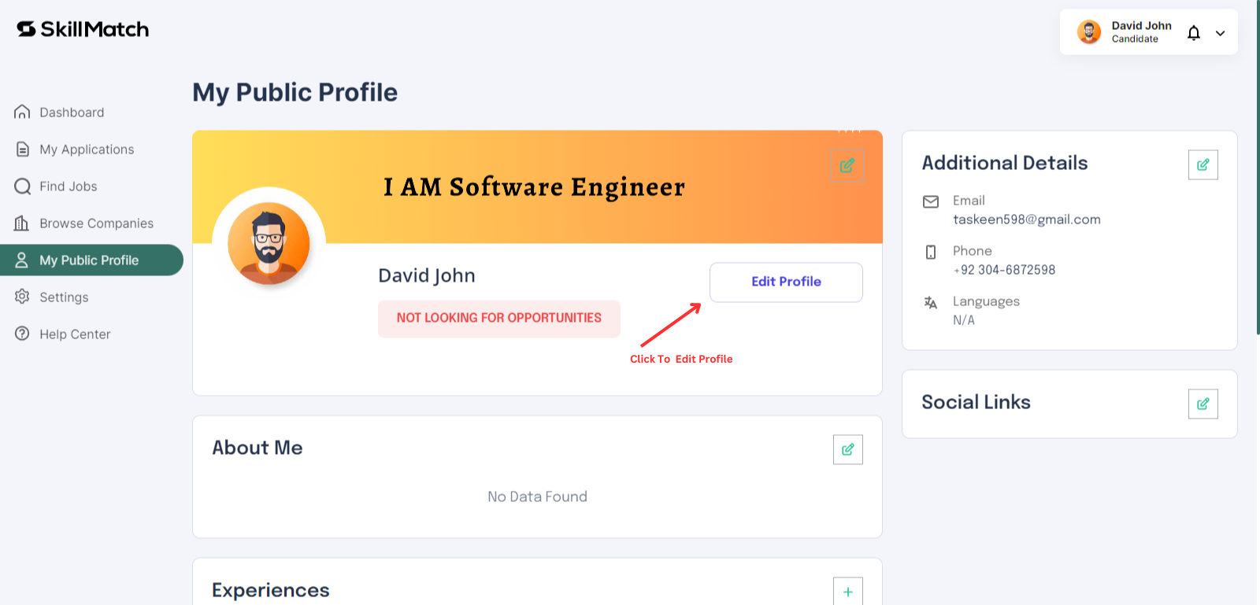Click the Find Jobs magnifier icon
This screenshot has width=1260, height=605.
coord(22,186)
